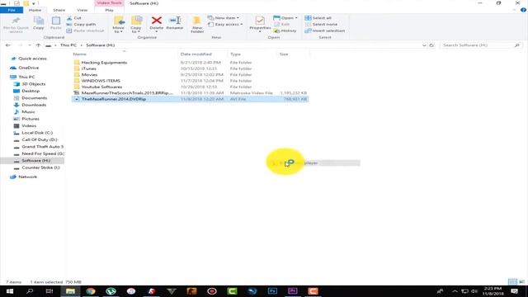This screenshot has height=297, width=528.
Task: Click Paste shortcut in the ribbon
Action: tap(85, 31)
